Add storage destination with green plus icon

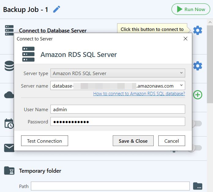click(198, 95)
